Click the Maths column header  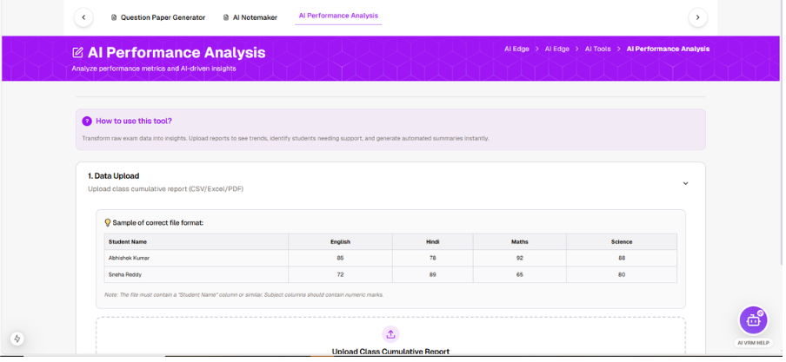(520, 242)
